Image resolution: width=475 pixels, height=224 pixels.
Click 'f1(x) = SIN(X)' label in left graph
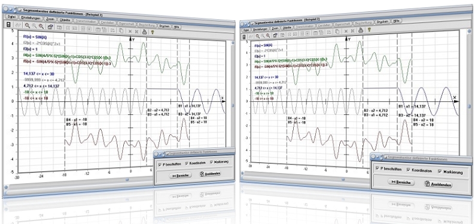(x=35, y=37)
